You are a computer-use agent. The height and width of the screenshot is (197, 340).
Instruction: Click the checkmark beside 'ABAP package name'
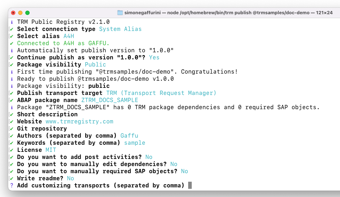[x=12, y=101]
